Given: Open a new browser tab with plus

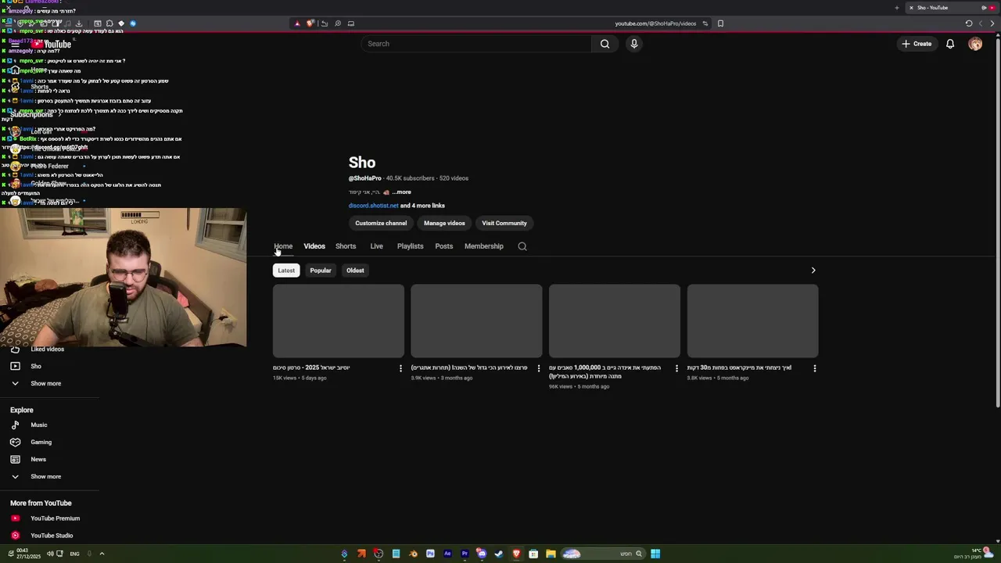Looking at the screenshot, I should [x=897, y=8].
